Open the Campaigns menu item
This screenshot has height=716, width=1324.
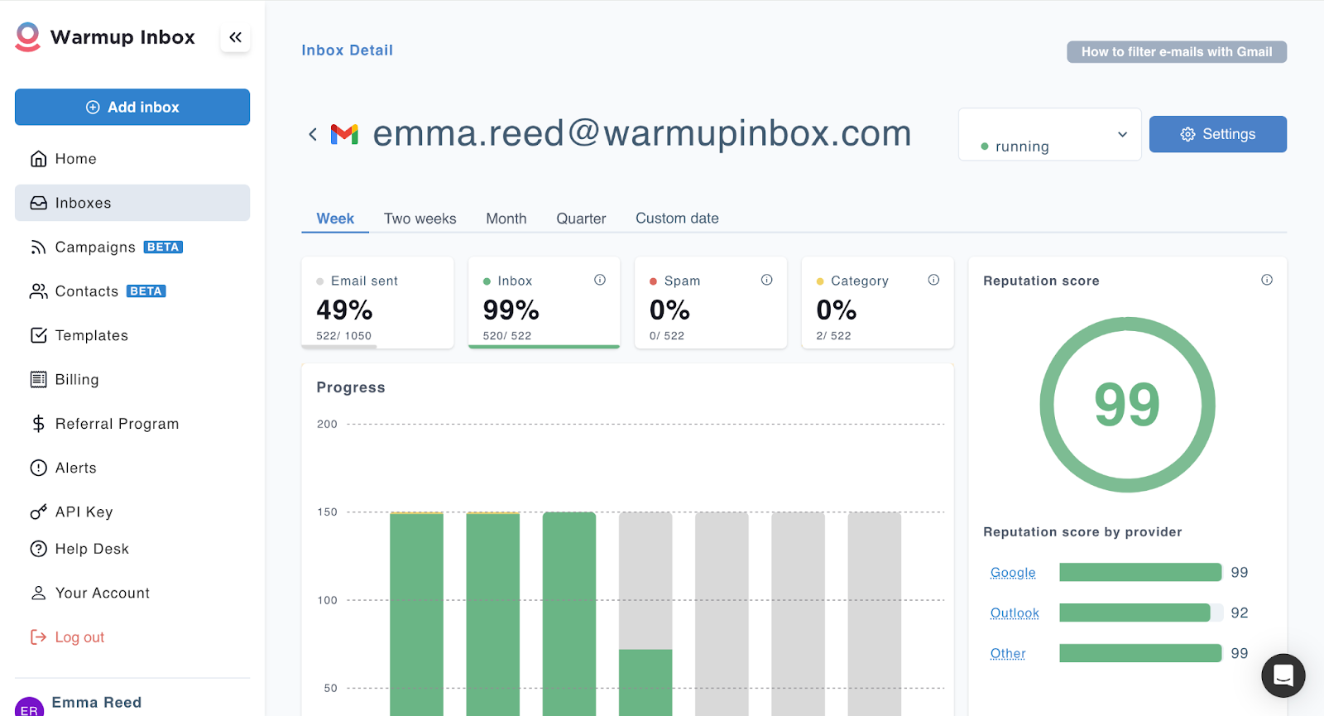(x=132, y=247)
